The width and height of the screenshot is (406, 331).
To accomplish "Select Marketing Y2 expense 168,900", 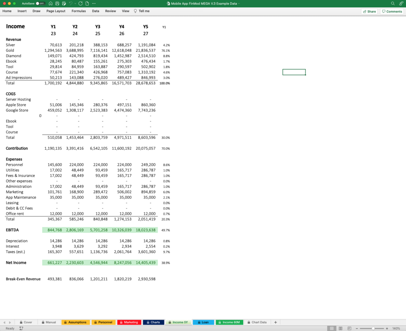I will [76, 192].
